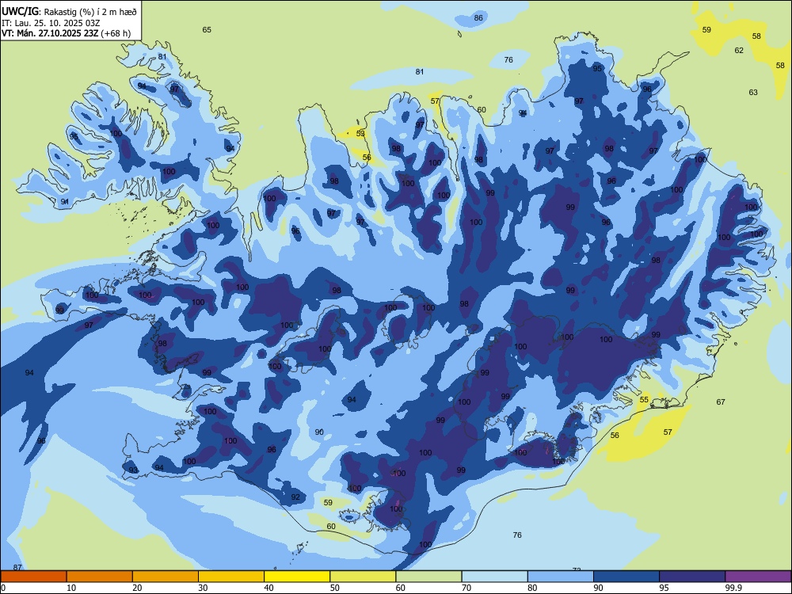Click the pale yellow 50–60 legend segment
Image resolution: width=792 pixels, height=594 pixels.
(363, 577)
